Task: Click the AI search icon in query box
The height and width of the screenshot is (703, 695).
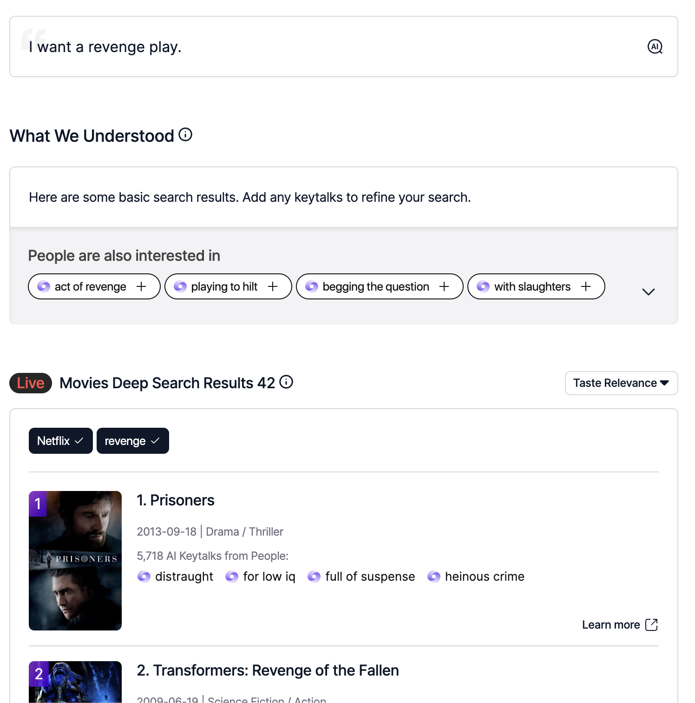Action: 655,46
